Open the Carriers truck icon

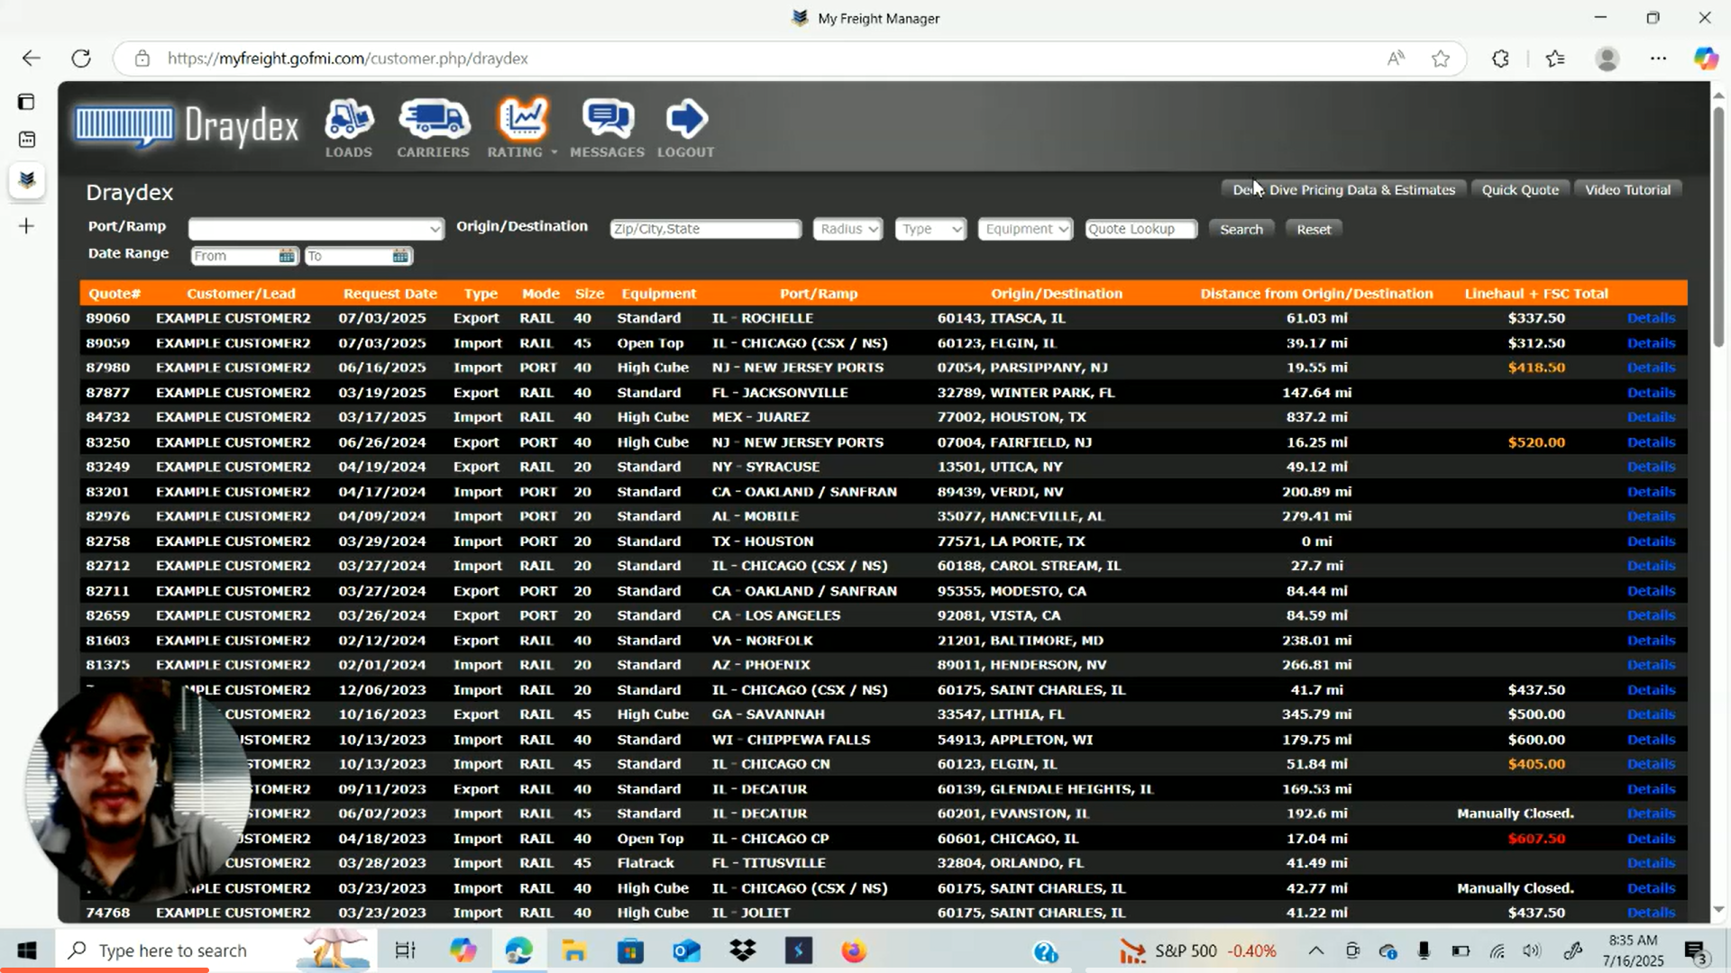(434, 120)
